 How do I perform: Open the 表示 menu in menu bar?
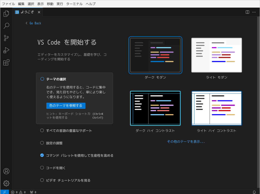(41, 4)
